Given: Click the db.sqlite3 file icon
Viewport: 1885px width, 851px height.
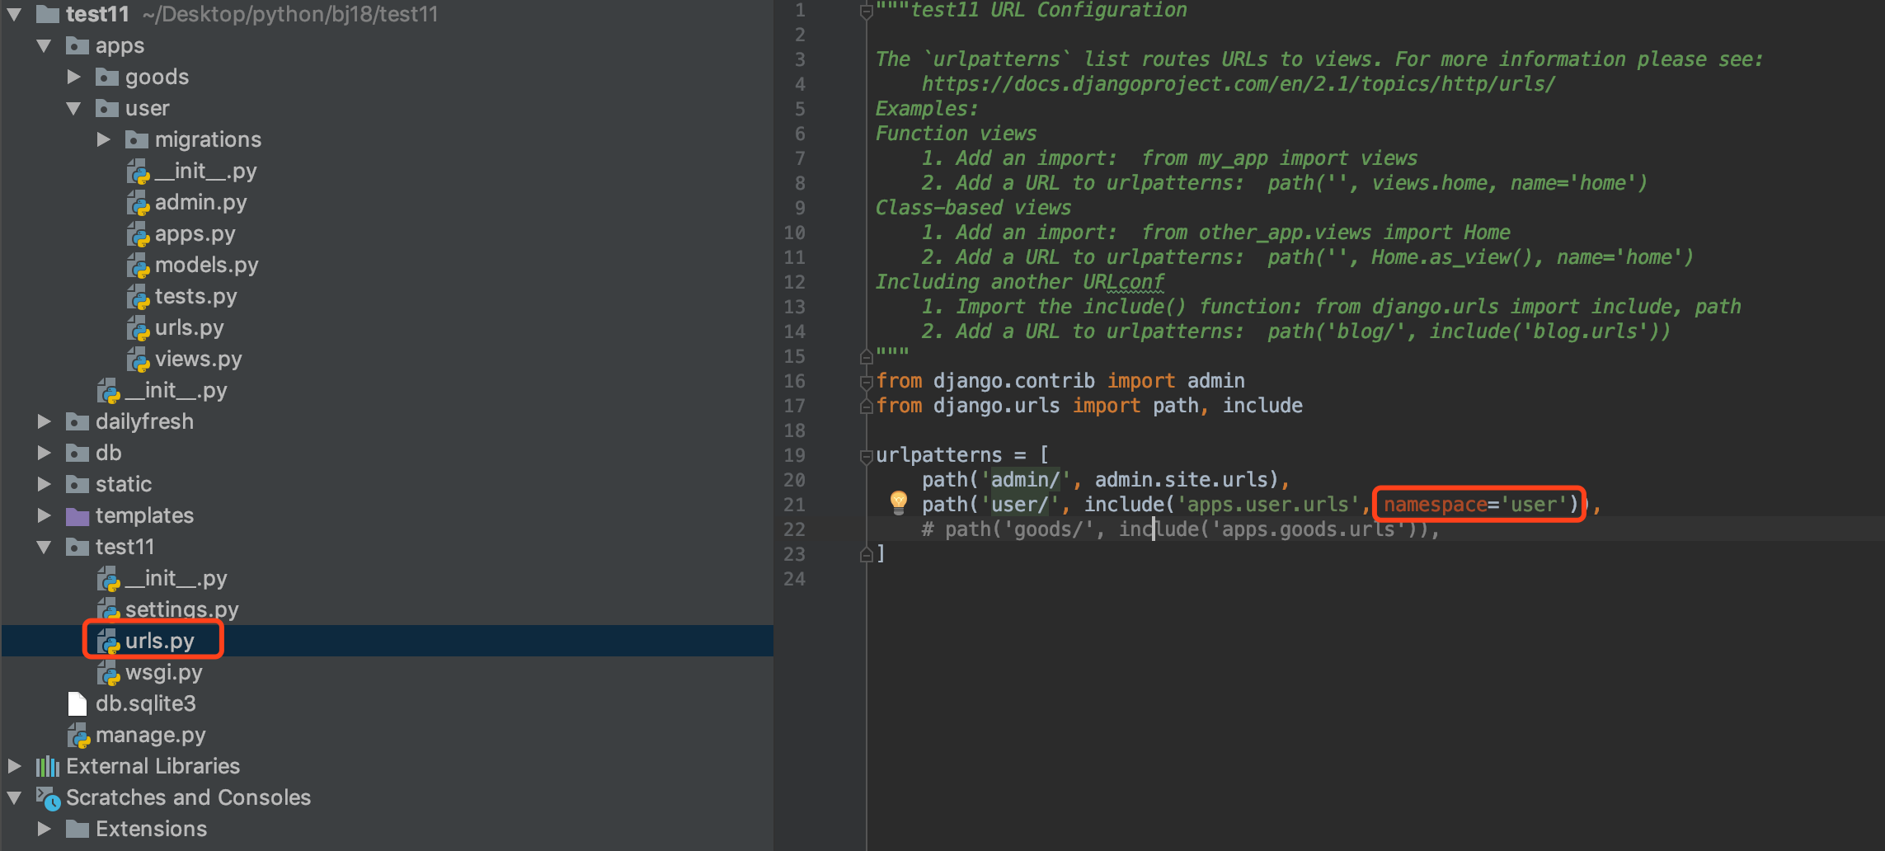Looking at the screenshot, I should (78, 703).
